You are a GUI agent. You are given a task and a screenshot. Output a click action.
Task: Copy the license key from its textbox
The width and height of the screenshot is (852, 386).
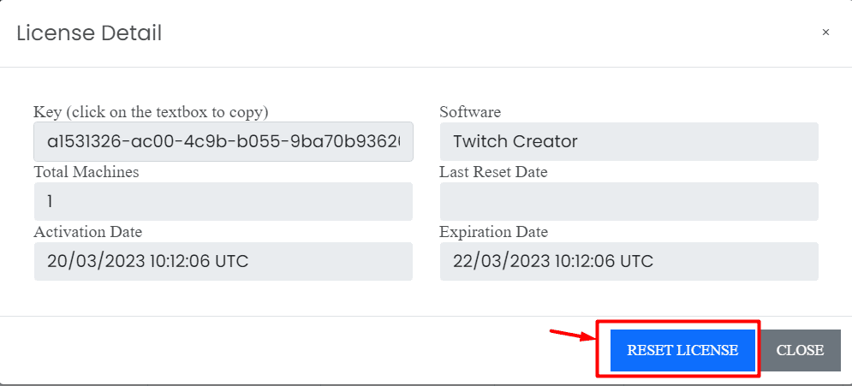(223, 142)
